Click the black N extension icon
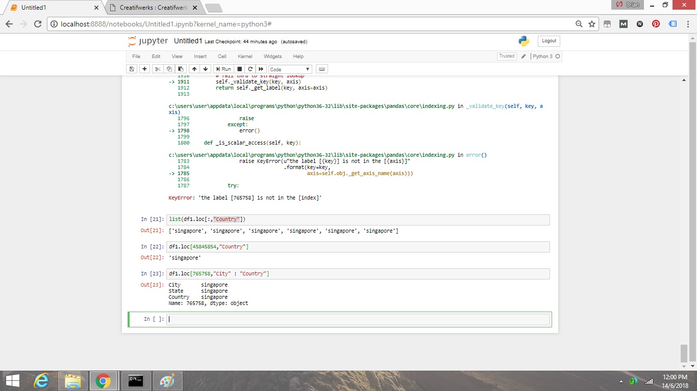The width and height of the screenshot is (697, 391). point(640,24)
